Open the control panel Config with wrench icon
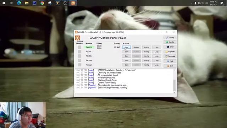Screen dimensions: 227x128 click(170, 37)
